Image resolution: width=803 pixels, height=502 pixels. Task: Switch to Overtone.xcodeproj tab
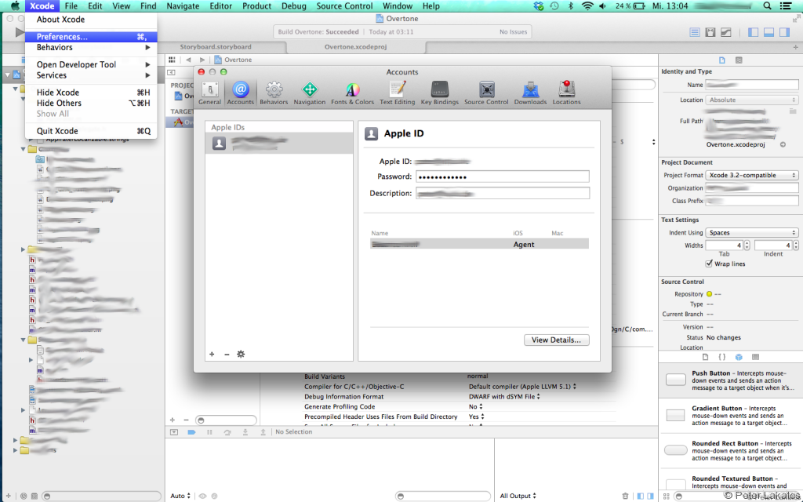355,46
